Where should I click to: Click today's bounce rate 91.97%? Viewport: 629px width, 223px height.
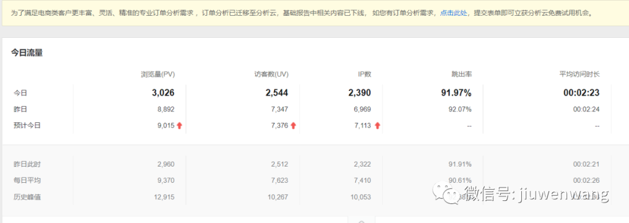[456, 93]
